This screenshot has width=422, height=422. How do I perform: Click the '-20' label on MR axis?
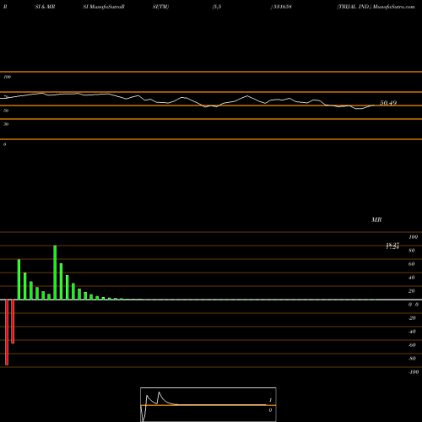412,318
